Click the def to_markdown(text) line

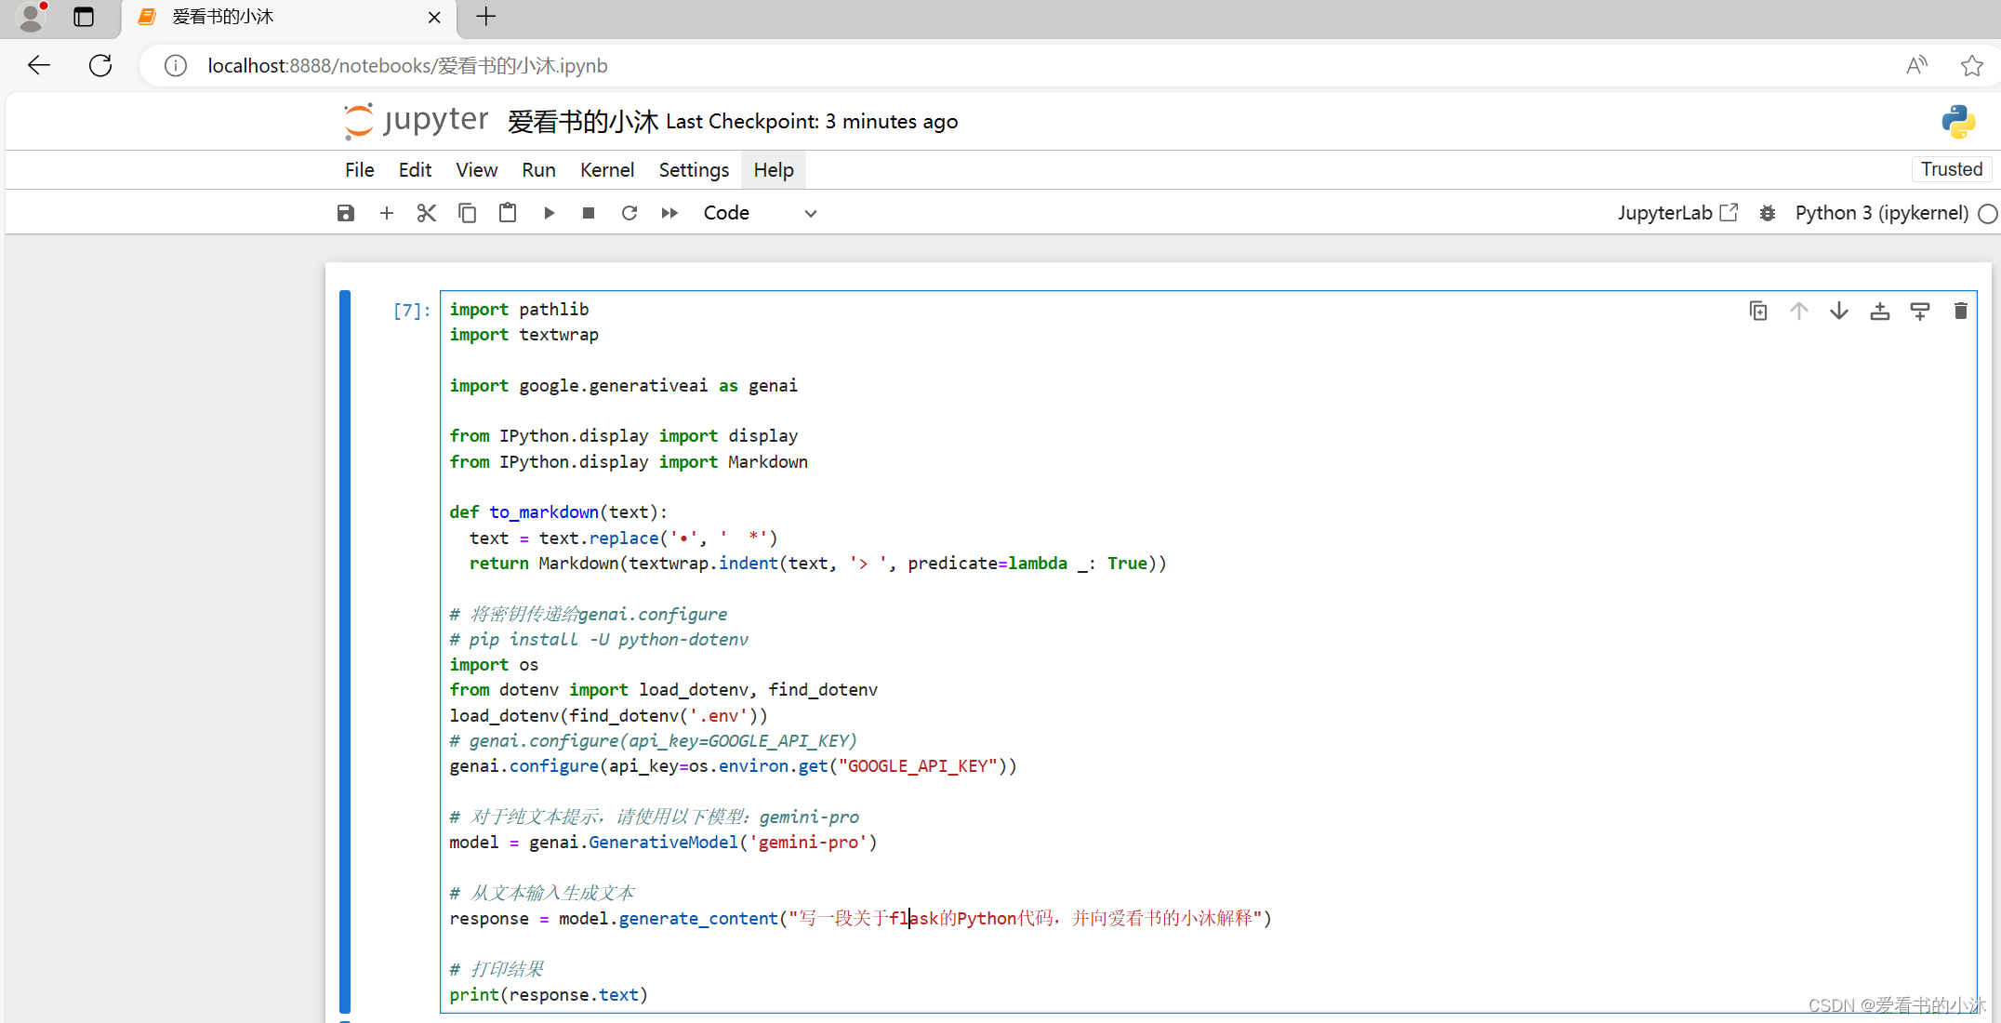[558, 512]
